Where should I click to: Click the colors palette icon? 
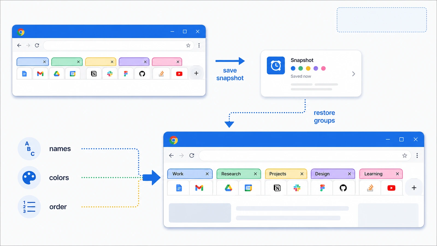[x=29, y=178]
